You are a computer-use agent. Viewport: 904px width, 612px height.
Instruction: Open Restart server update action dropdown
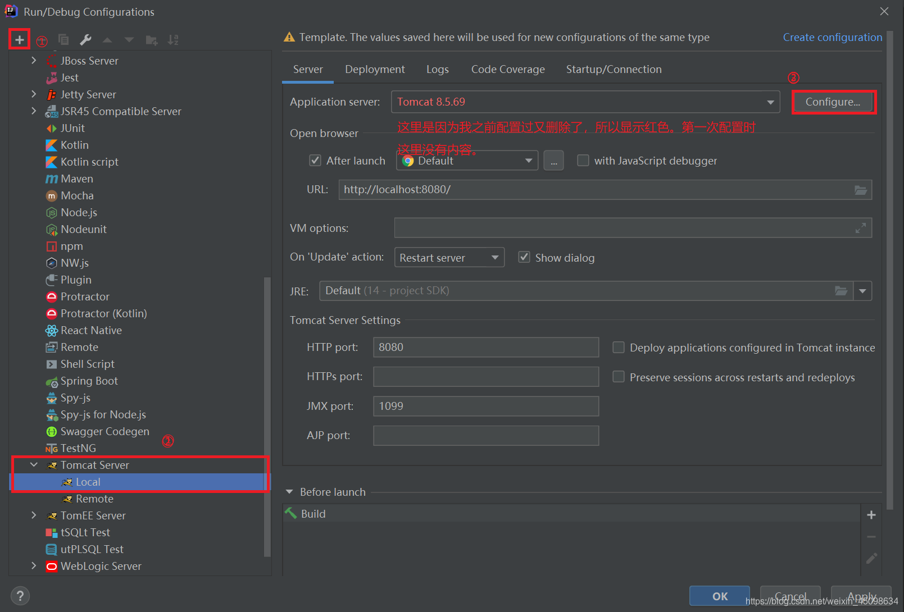click(449, 257)
